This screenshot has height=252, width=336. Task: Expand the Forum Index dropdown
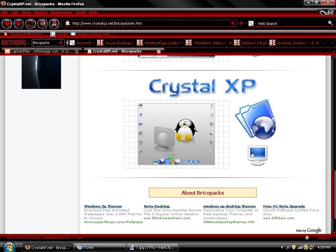tap(308, 43)
